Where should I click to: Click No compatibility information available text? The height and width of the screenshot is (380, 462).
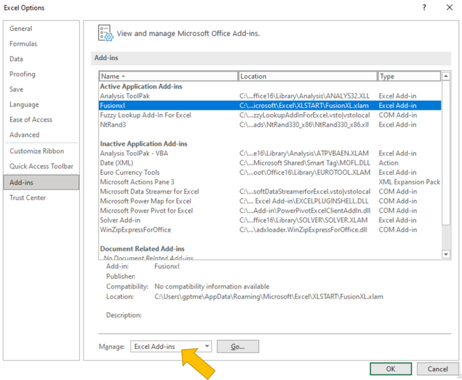pyautogui.click(x=212, y=286)
